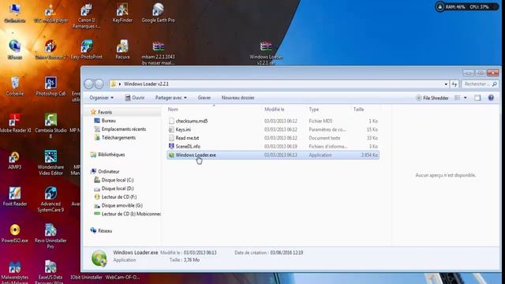Sort by the Type column header
505x284 pixels.
click(x=314, y=110)
